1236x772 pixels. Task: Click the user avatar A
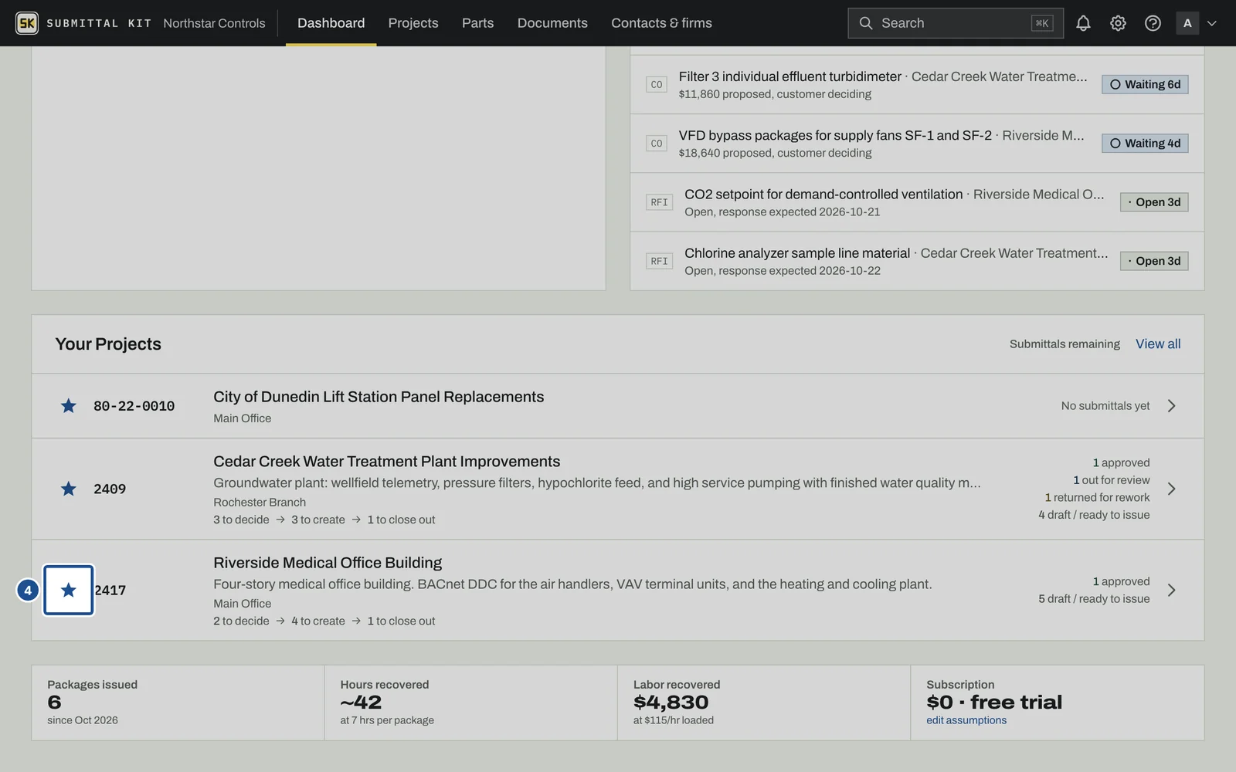tap(1187, 23)
